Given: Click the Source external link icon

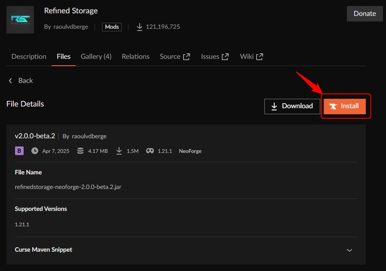Looking at the screenshot, I should coord(187,57).
